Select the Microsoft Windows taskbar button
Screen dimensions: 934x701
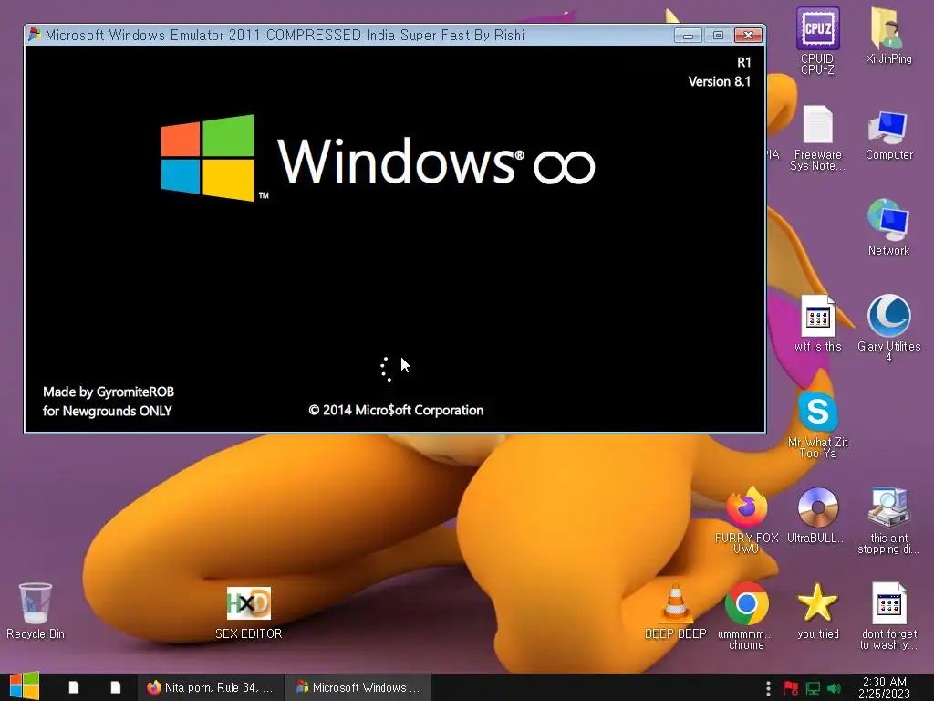(x=358, y=687)
